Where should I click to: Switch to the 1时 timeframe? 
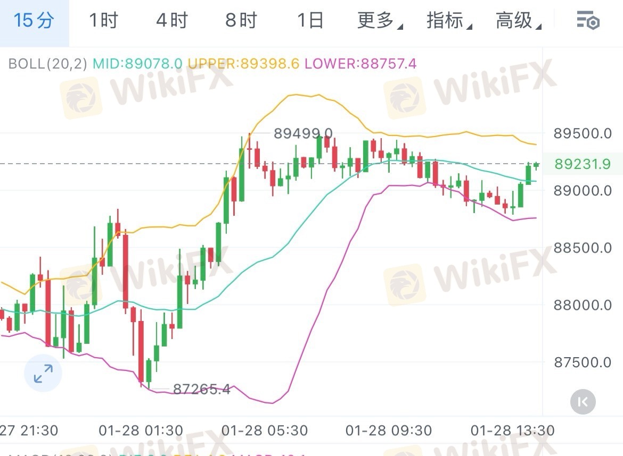click(x=103, y=21)
